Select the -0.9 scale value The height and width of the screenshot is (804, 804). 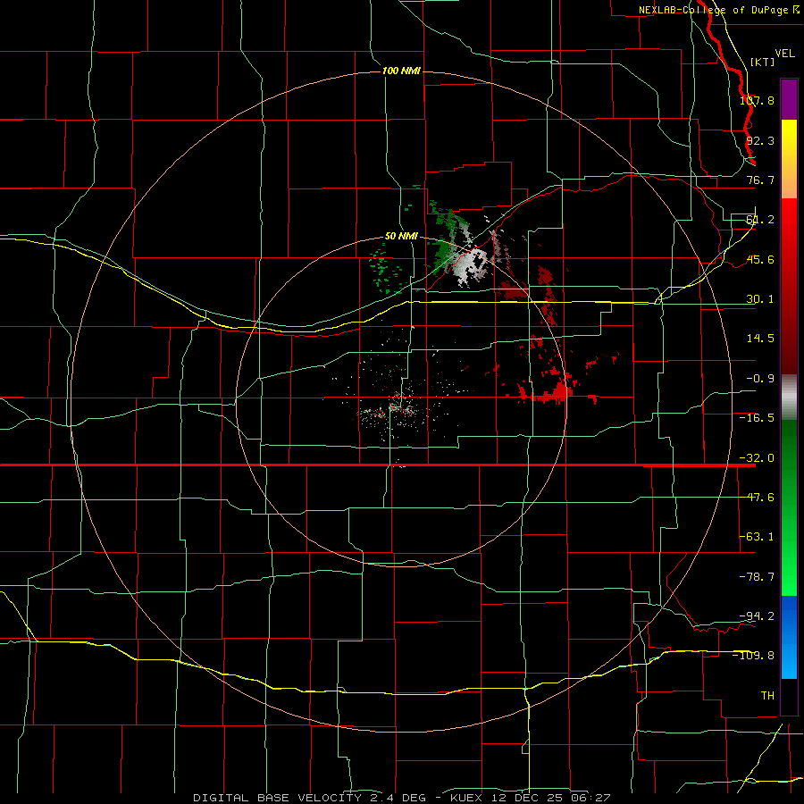760,379
